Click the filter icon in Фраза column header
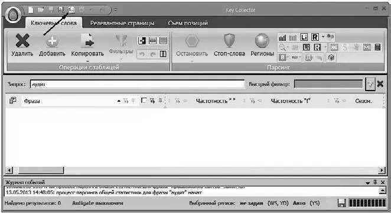 pos(126,101)
